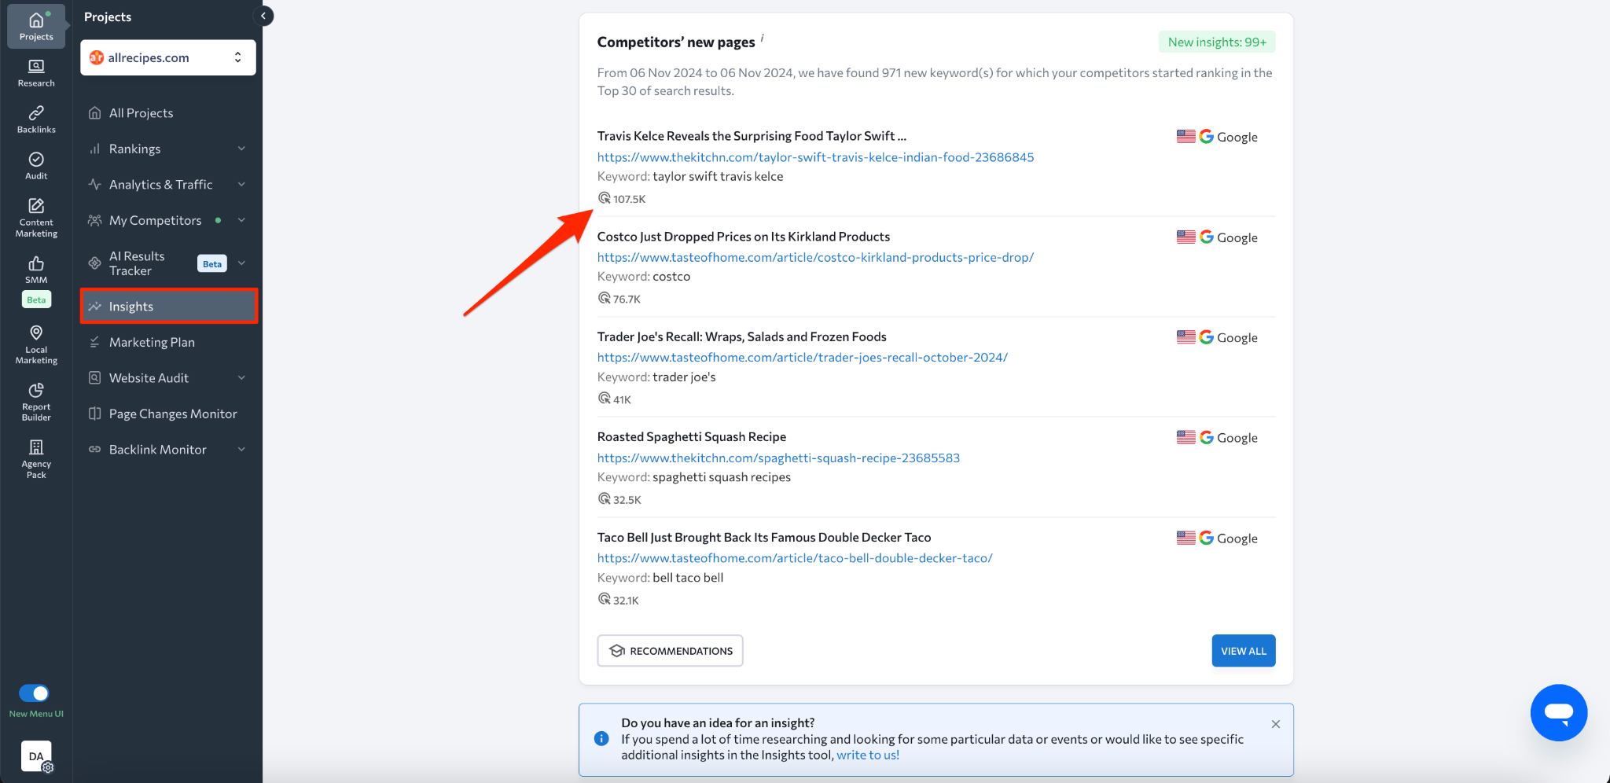
Task: Click US flag in the Roasted Spaghetti Squash row
Action: click(x=1185, y=437)
